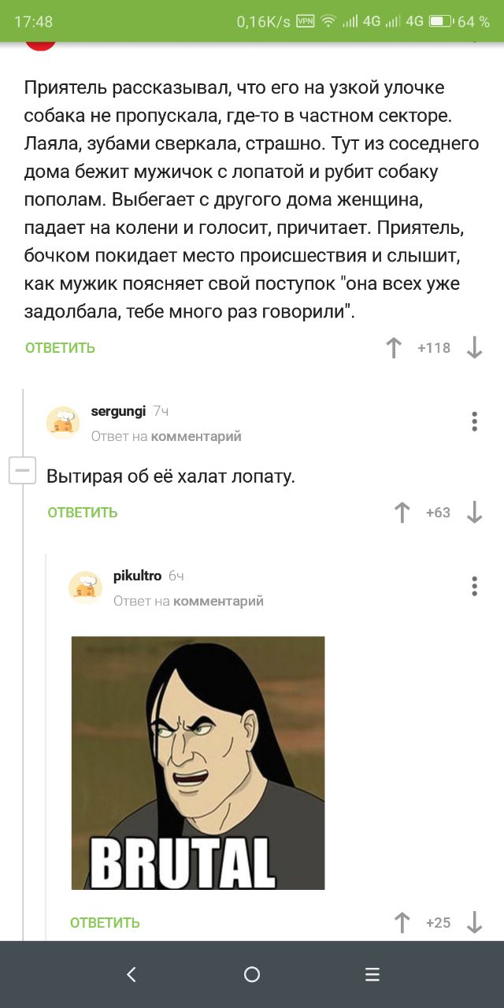Open the BRUTAL meme image
504x1008 pixels.
click(x=198, y=763)
